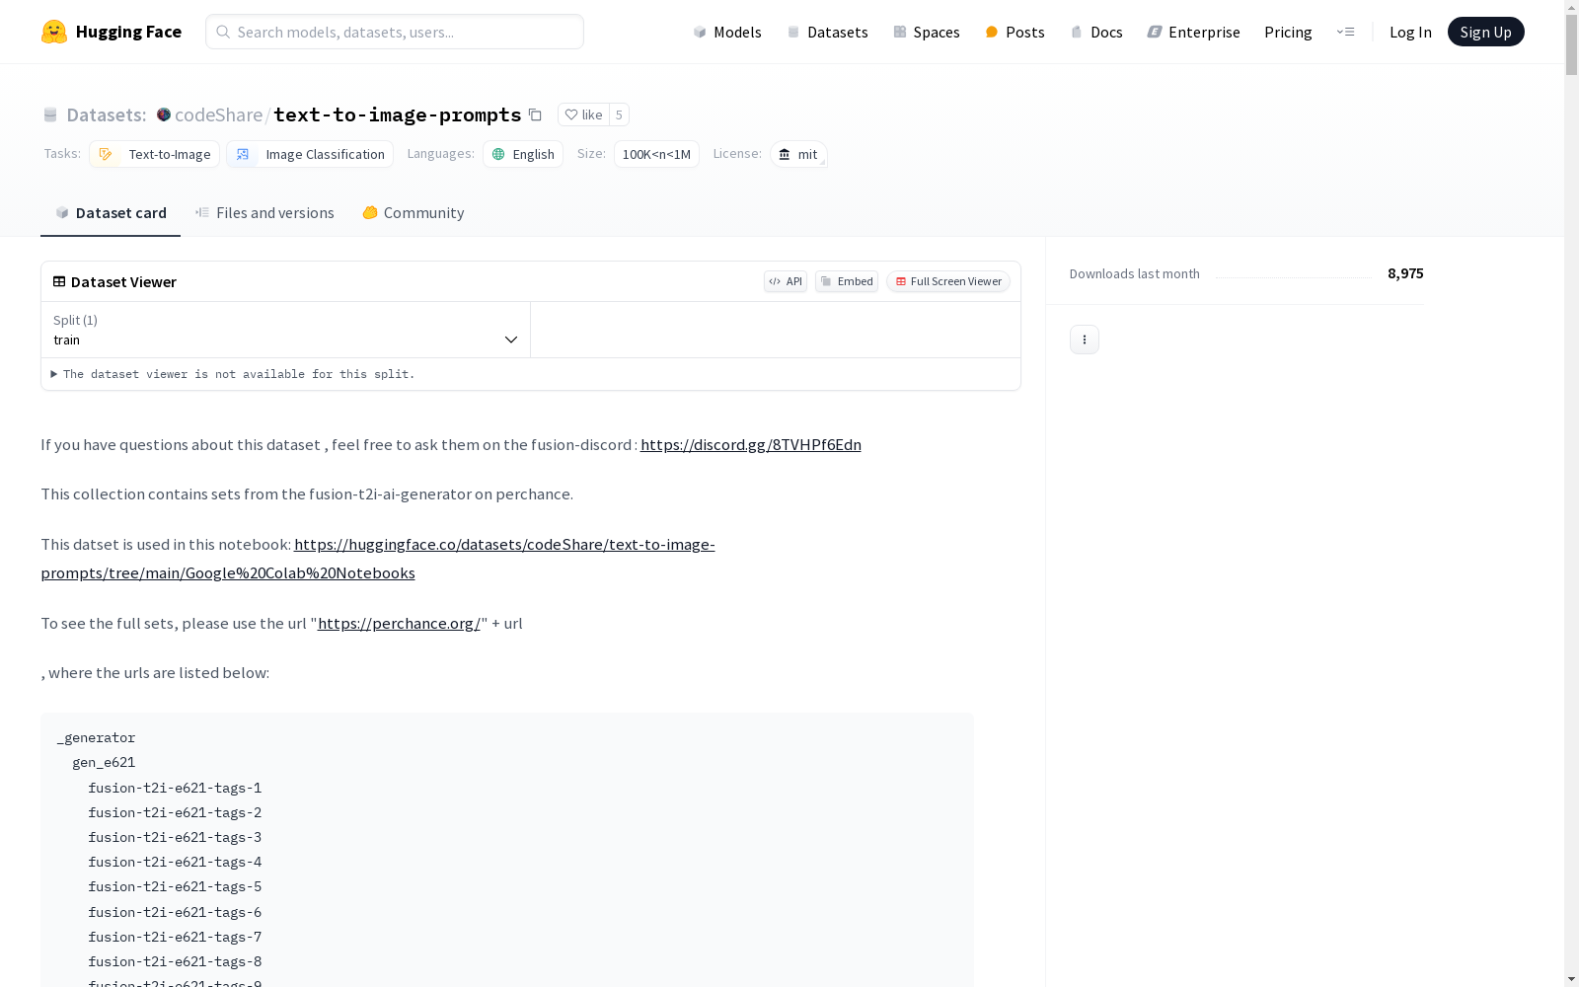
Task: Copy dataset name with the copy icon
Action: coord(535,114)
